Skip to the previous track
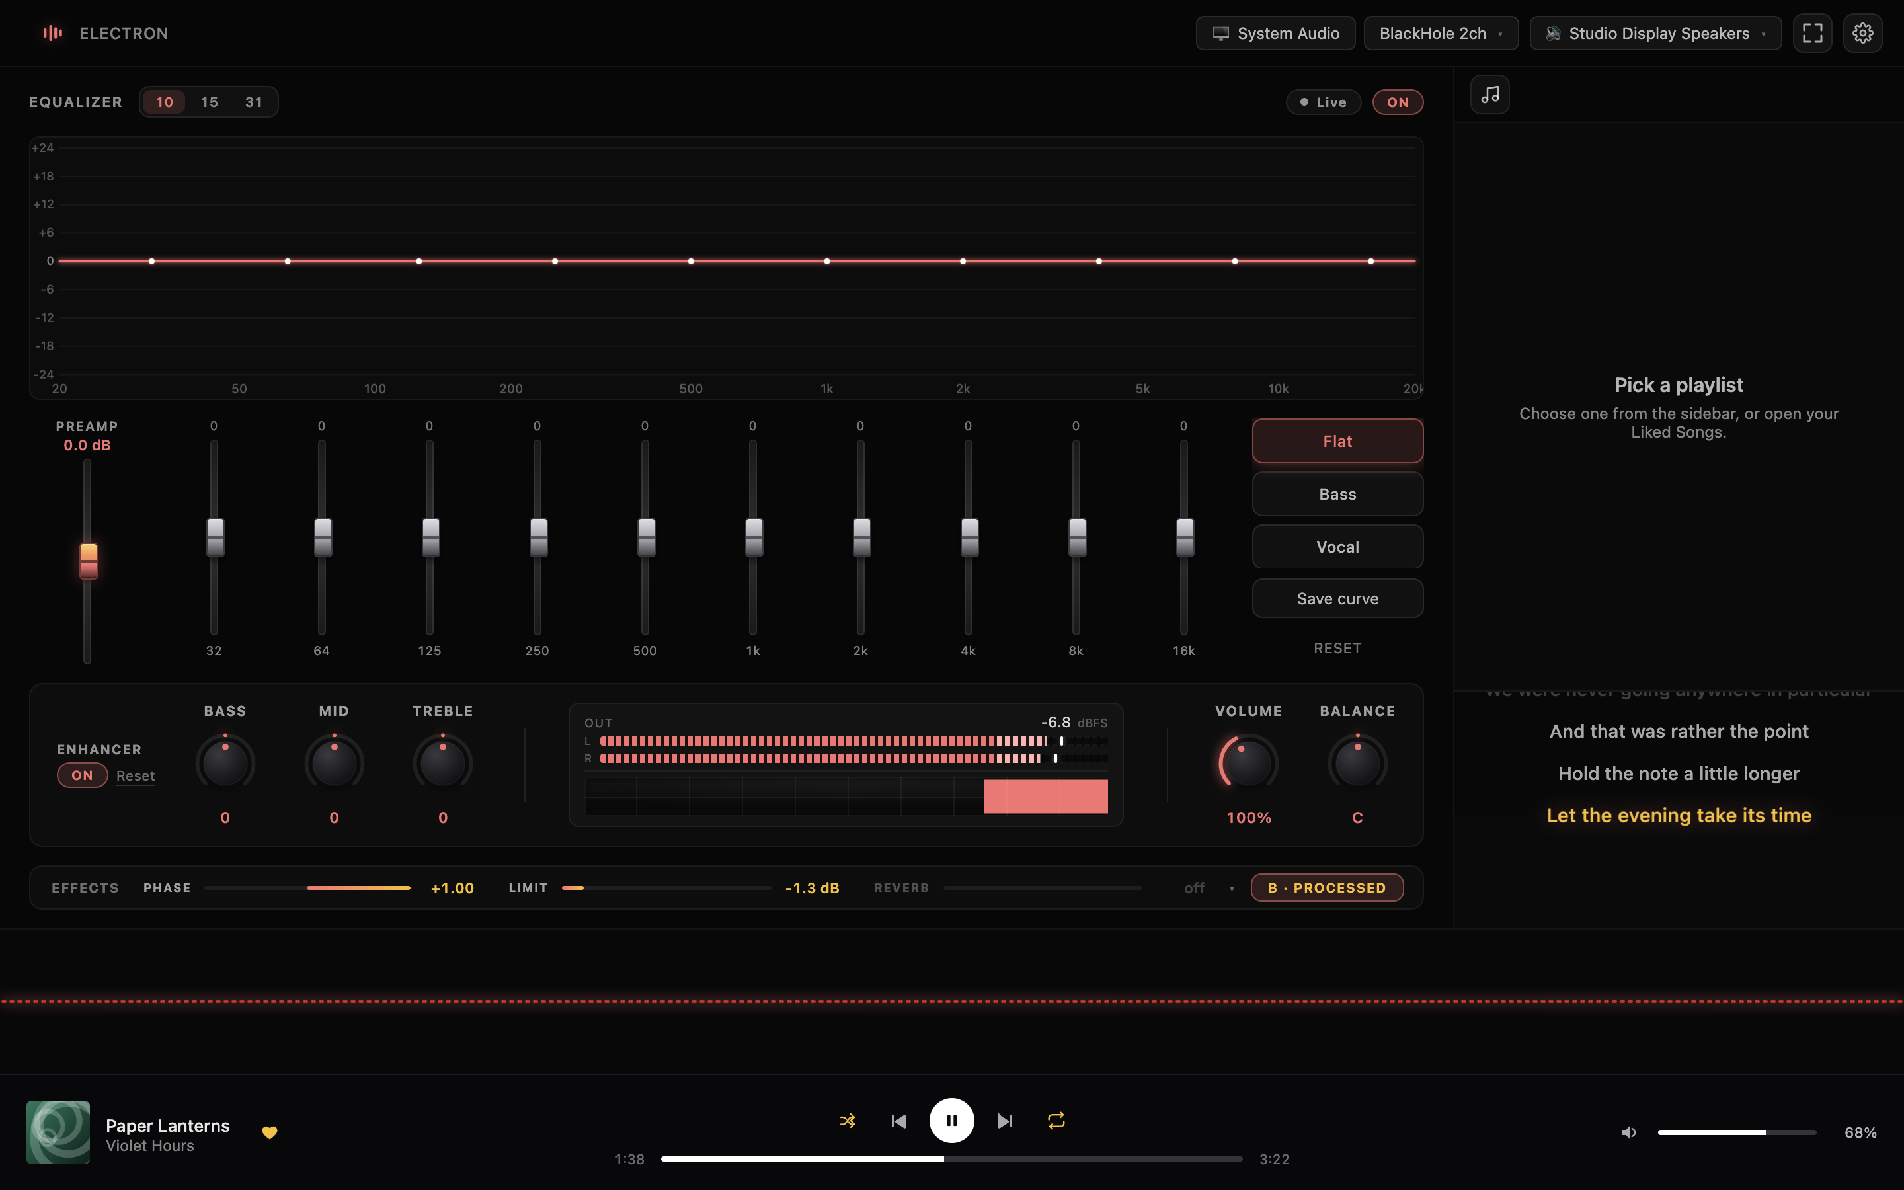1904x1190 pixels. (x=898, y=1120)
